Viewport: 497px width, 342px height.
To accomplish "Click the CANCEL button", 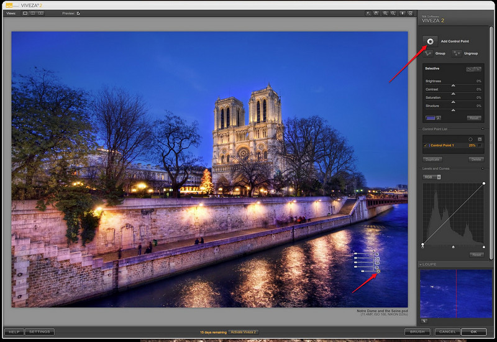I will pos(447,332).
